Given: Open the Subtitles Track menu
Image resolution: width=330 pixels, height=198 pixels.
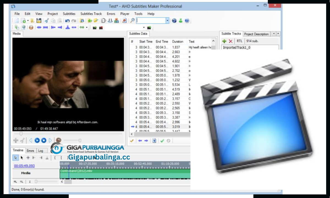Looking at the screenshot, I should (91, 14).
